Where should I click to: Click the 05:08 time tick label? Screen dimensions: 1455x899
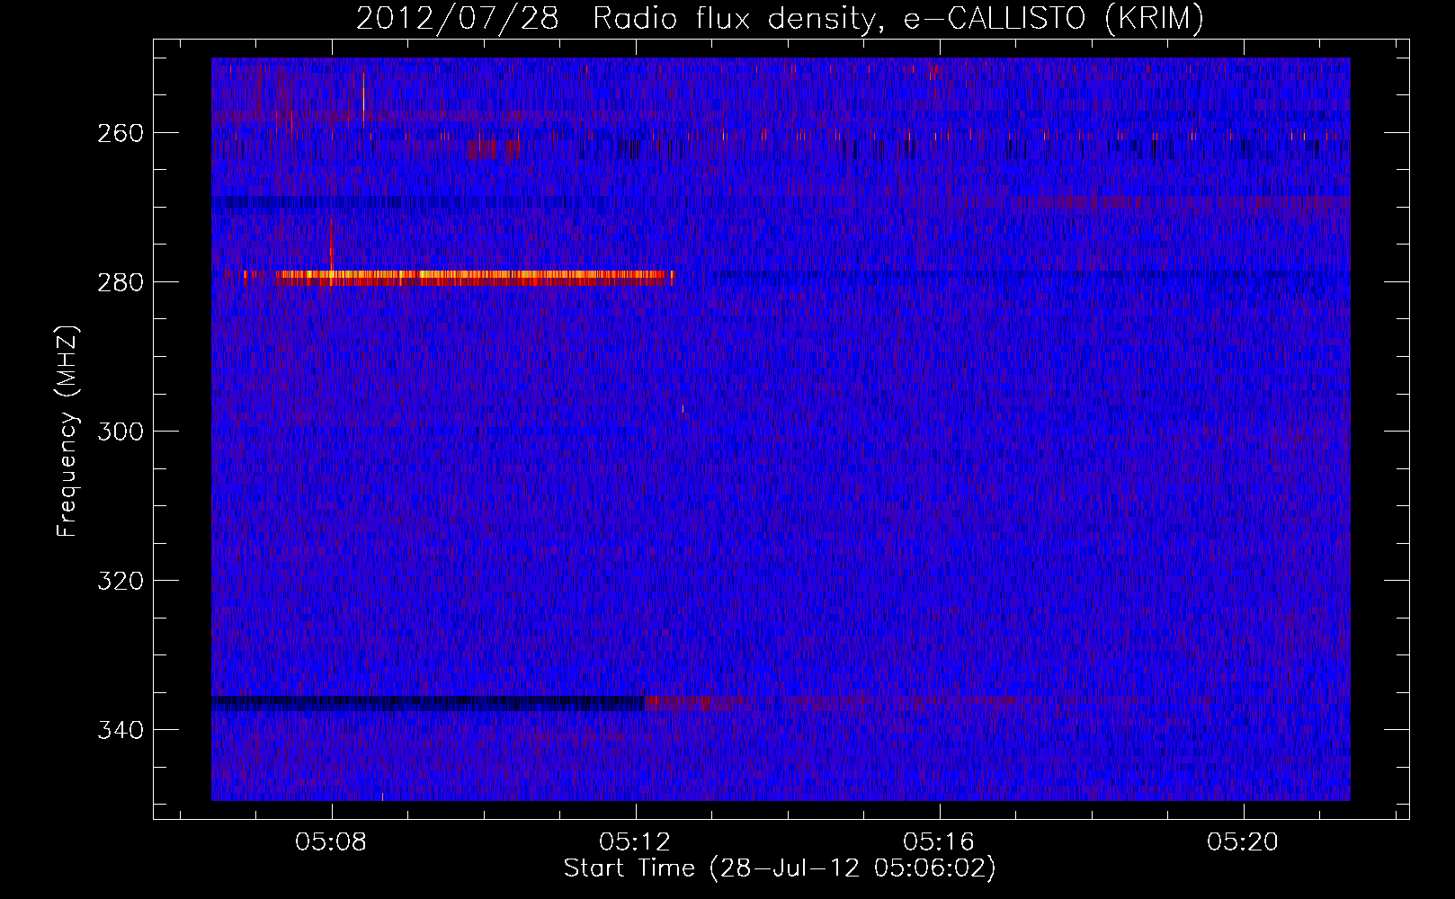[x=332, y=841]
